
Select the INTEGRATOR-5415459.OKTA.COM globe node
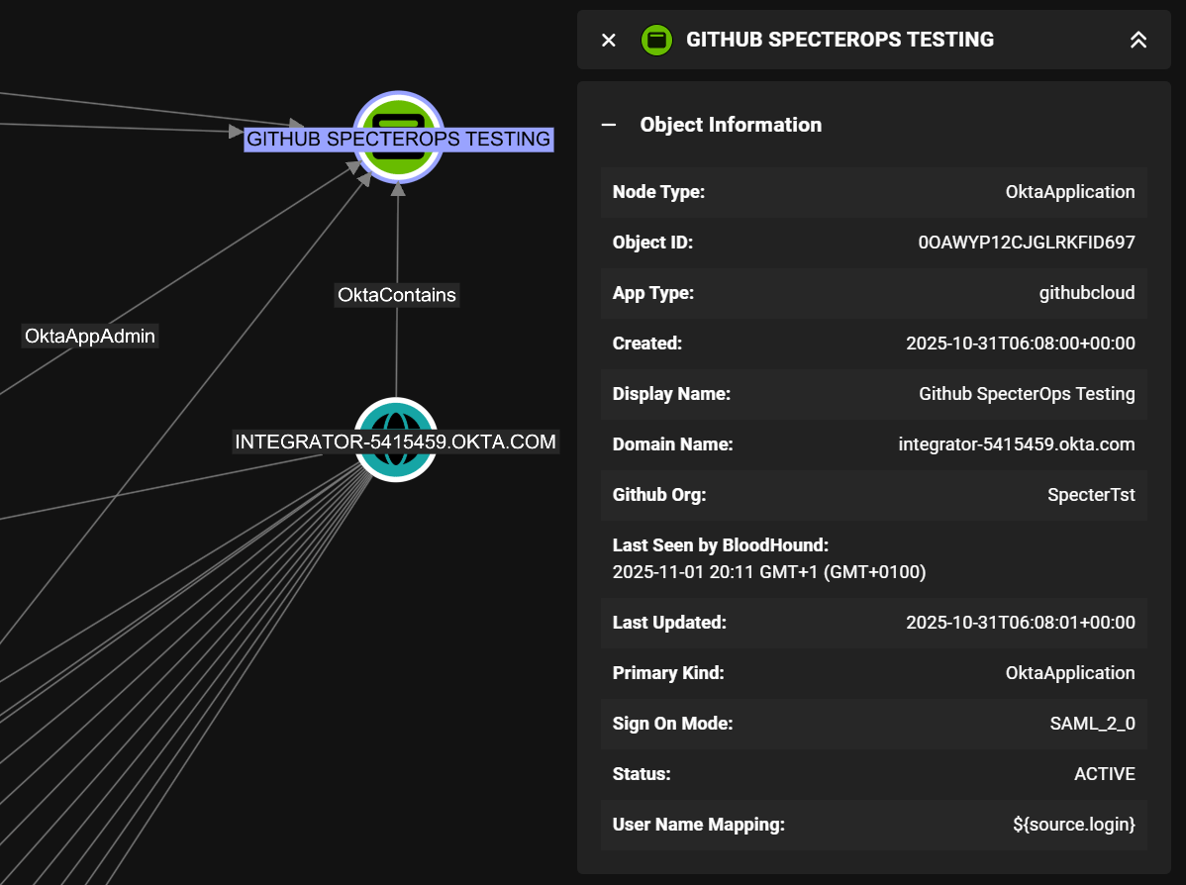[x=396, y=440]
